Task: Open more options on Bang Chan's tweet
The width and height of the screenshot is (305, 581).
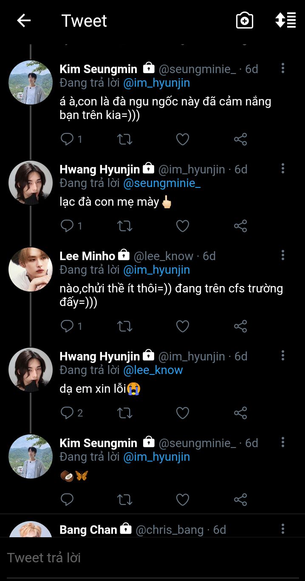Action: (x=283, y=529)
